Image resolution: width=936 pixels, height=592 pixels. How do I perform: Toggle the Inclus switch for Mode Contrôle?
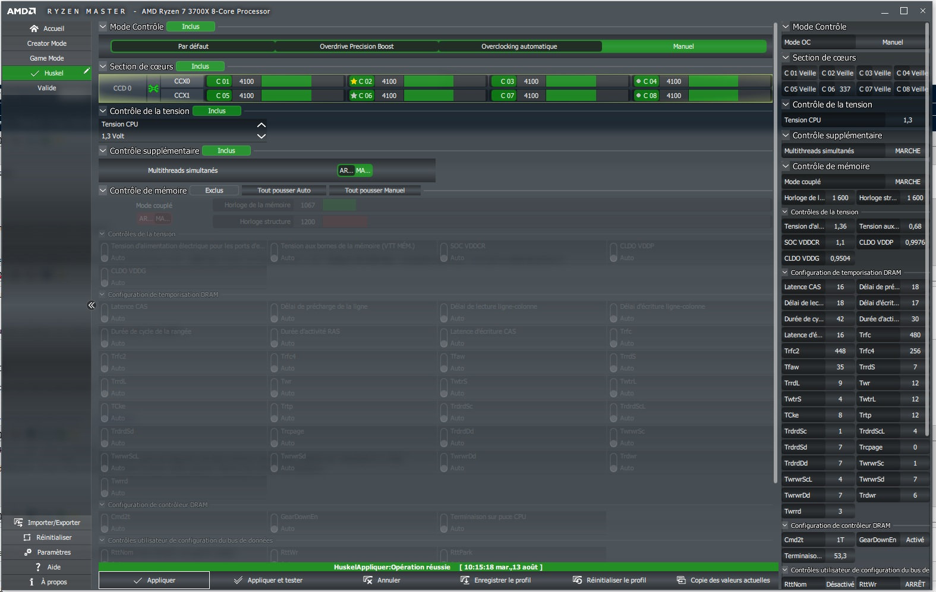(x=191, y=27)
